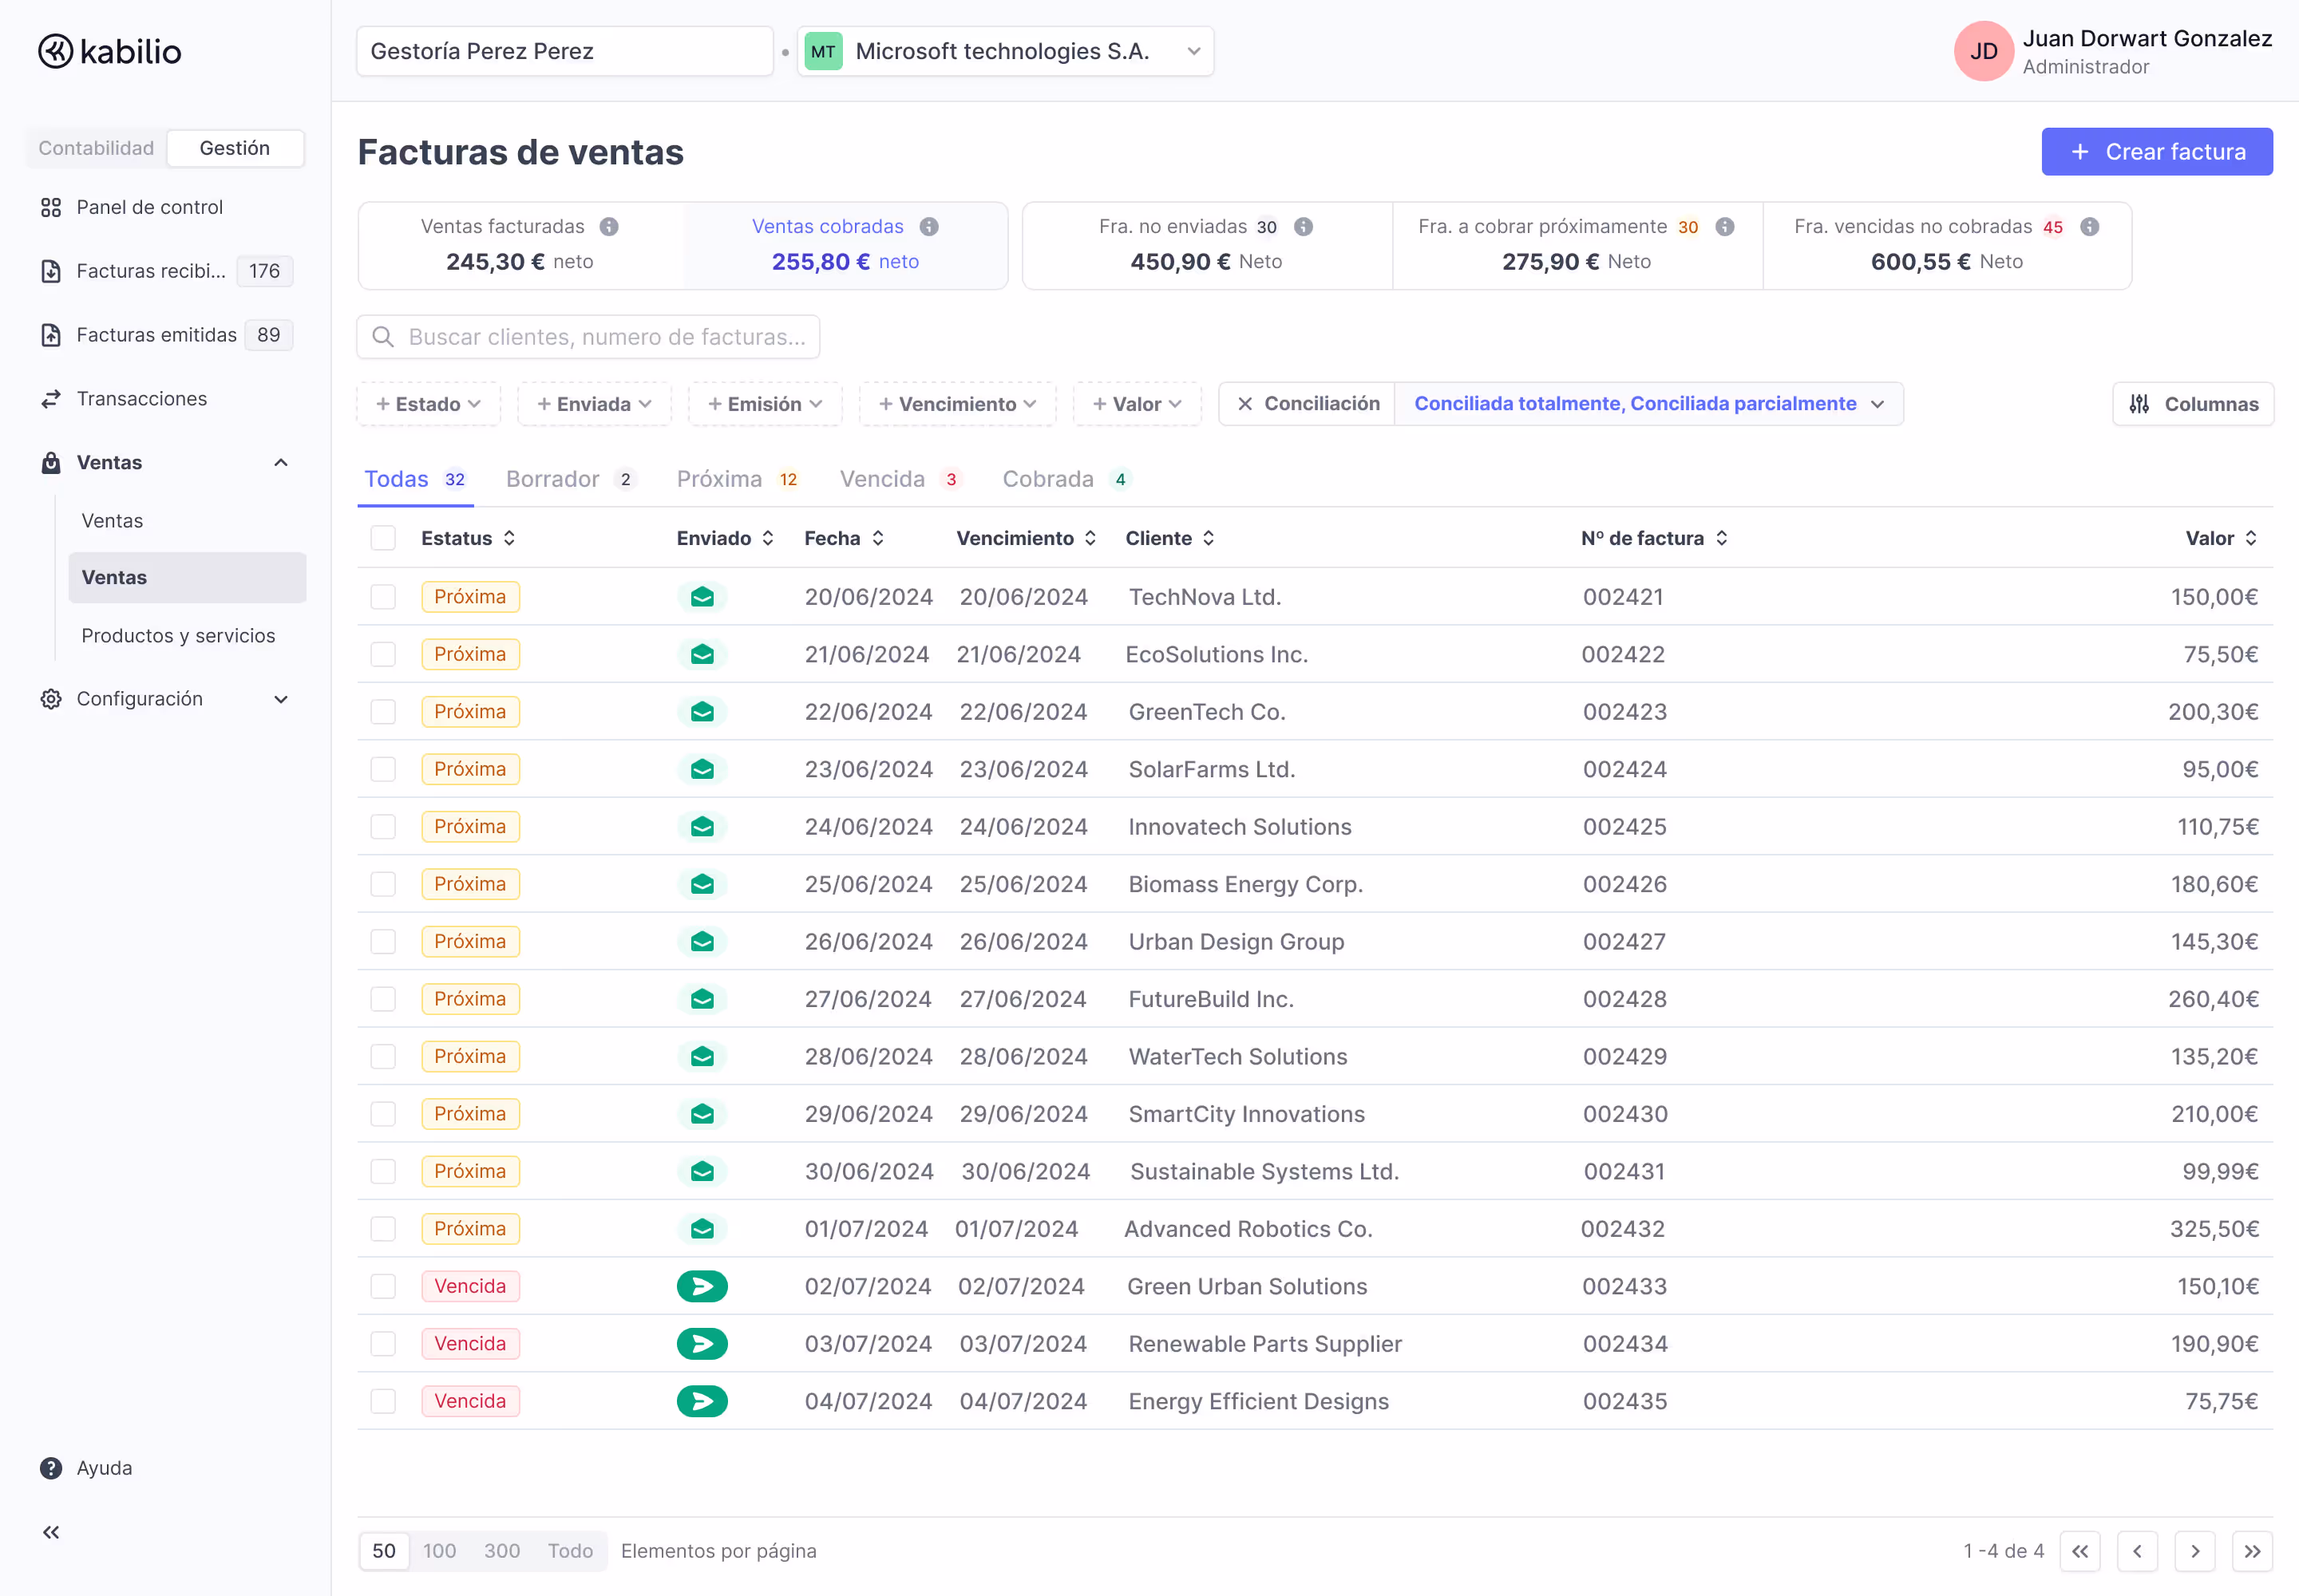Screen dimensions: 2299x1596
Task: Open the Columnas settings button
Action: (2193, 404)
